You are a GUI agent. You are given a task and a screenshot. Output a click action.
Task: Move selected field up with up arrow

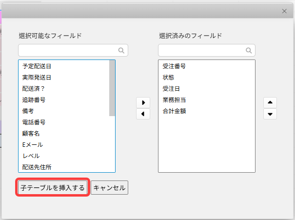pyautogui.click(x=270, y=102)
